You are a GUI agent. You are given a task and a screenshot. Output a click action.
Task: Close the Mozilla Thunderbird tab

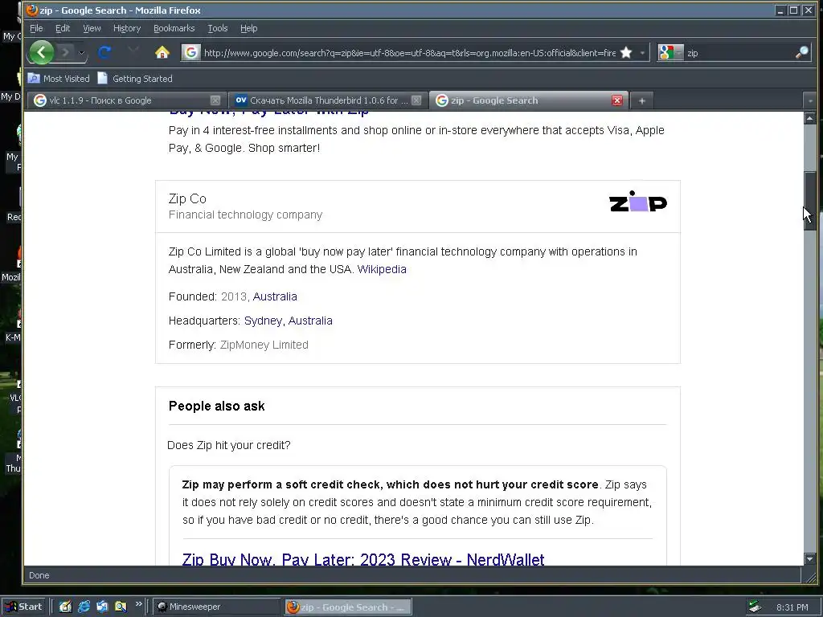416,100
